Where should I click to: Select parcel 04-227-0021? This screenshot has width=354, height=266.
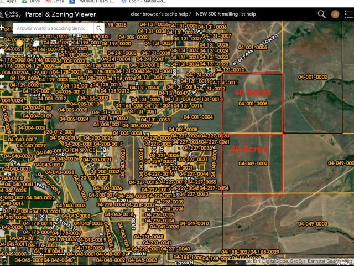pyautogui.click(x=178, y=168)
